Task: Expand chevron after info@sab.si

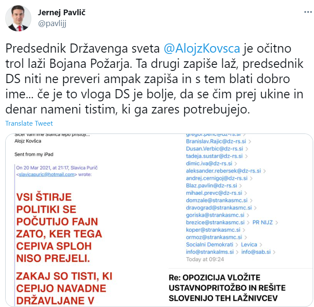Action: (x=274, y=252)
